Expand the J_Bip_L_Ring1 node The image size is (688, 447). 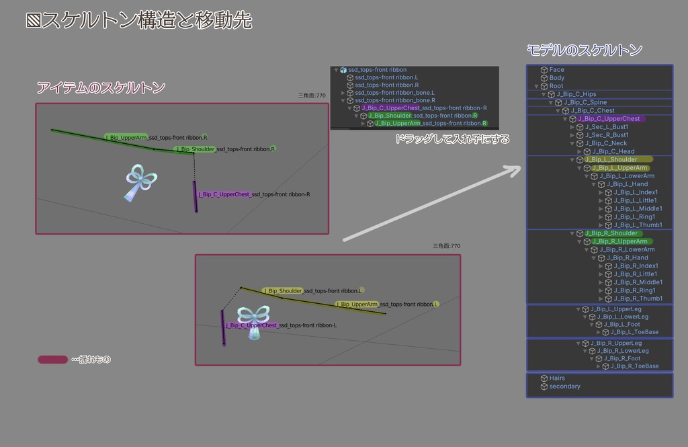(x=601, y=217)
